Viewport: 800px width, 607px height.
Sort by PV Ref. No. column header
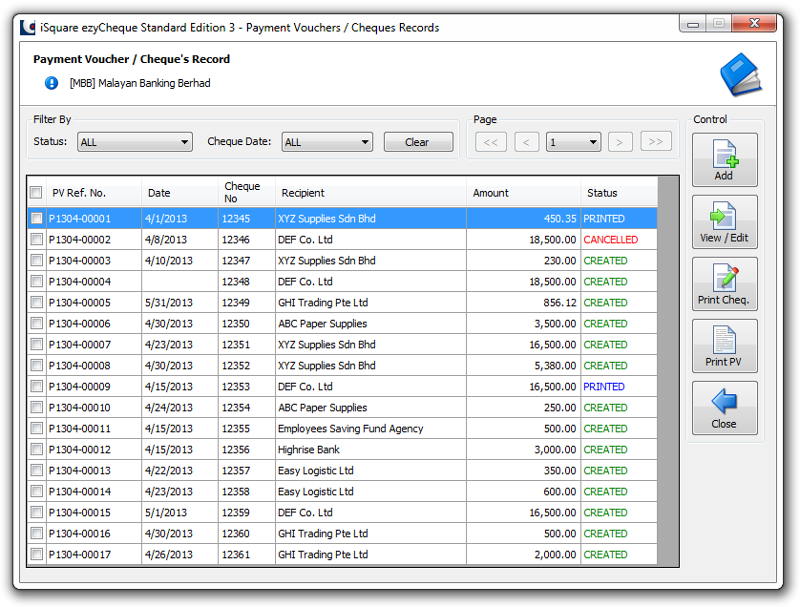click(x=94, y=192)
